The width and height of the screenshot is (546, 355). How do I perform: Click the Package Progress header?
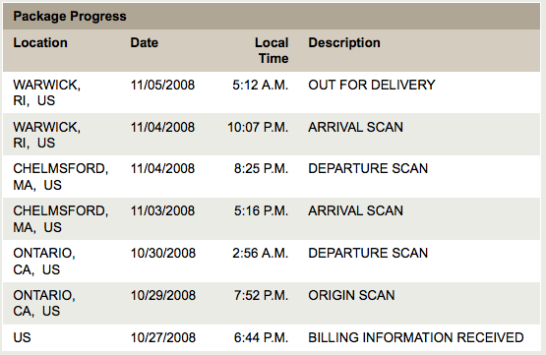click(x=70, y=17)
